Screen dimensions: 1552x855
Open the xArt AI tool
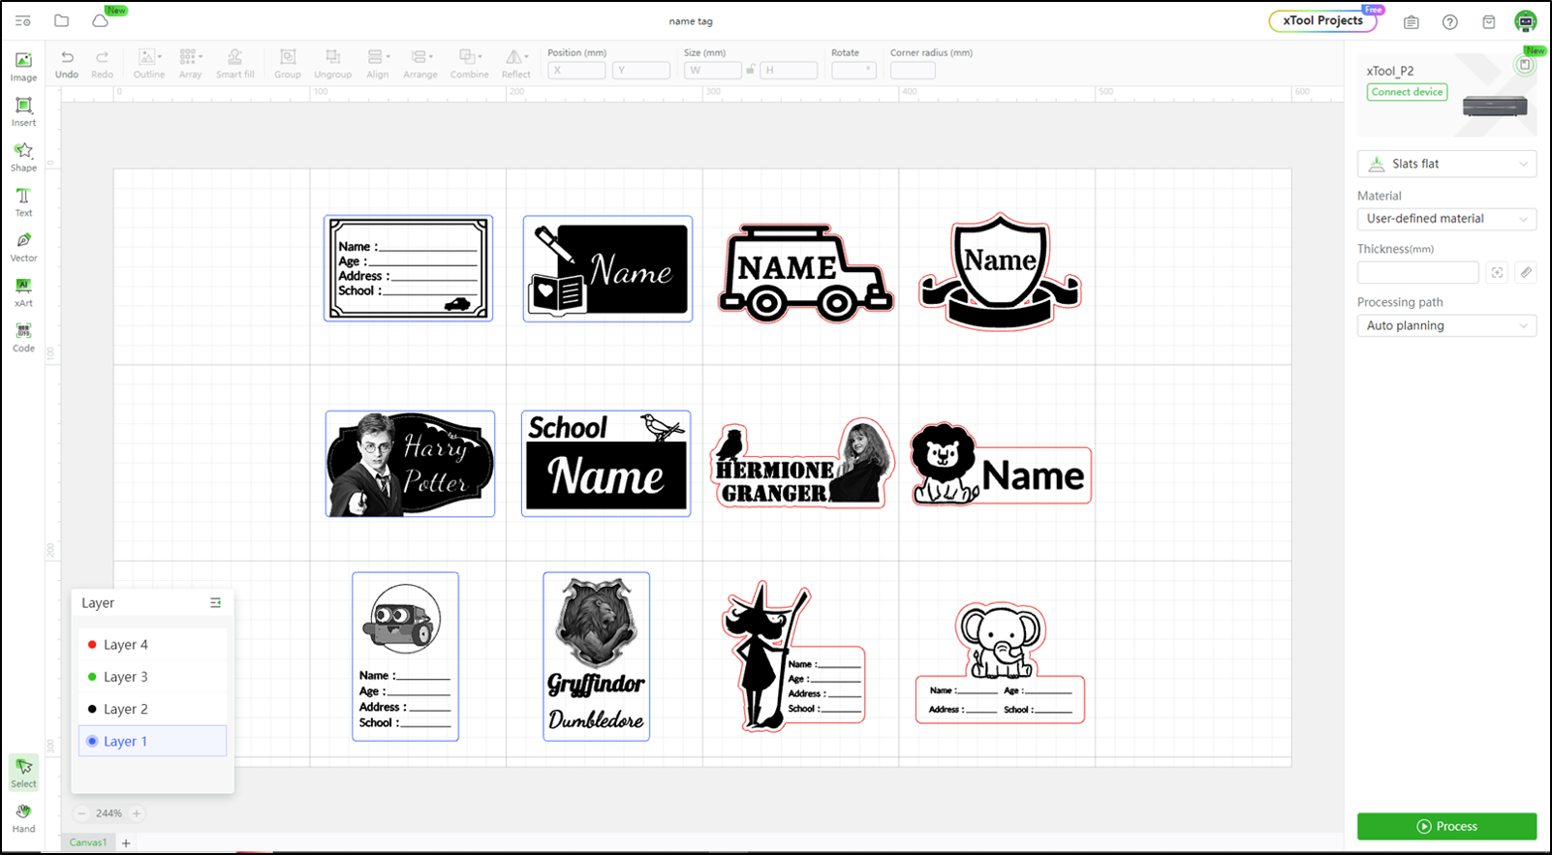(x=23, y=292)
